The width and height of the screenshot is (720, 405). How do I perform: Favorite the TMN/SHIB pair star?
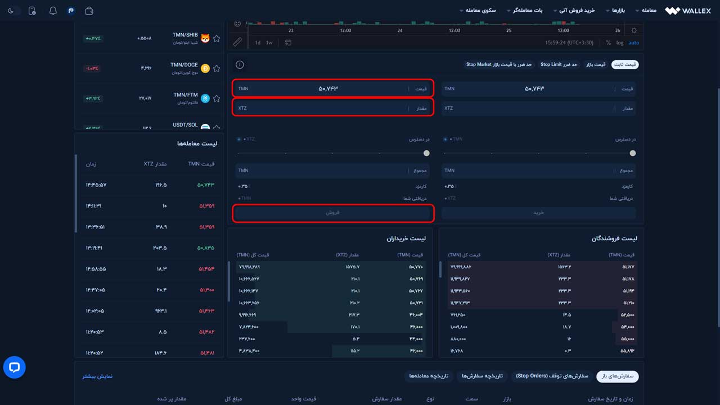coord(217,38)
